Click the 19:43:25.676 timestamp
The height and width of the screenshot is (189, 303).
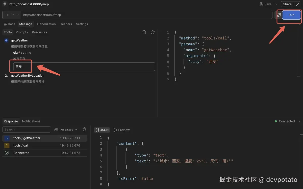coord(70,145)
